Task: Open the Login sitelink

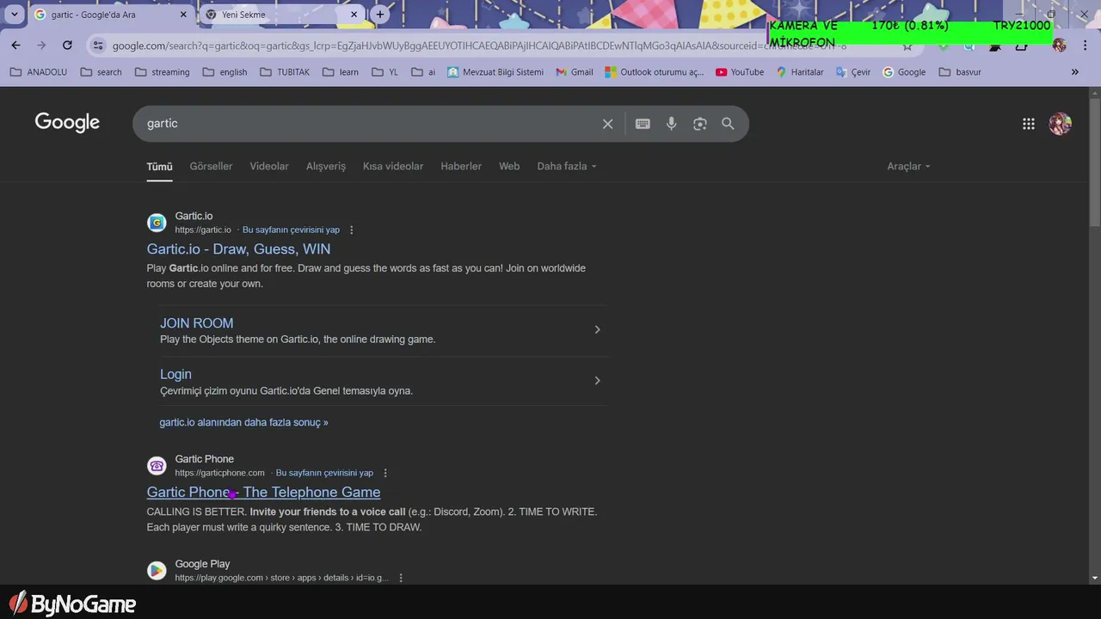Action: [175, 375]
